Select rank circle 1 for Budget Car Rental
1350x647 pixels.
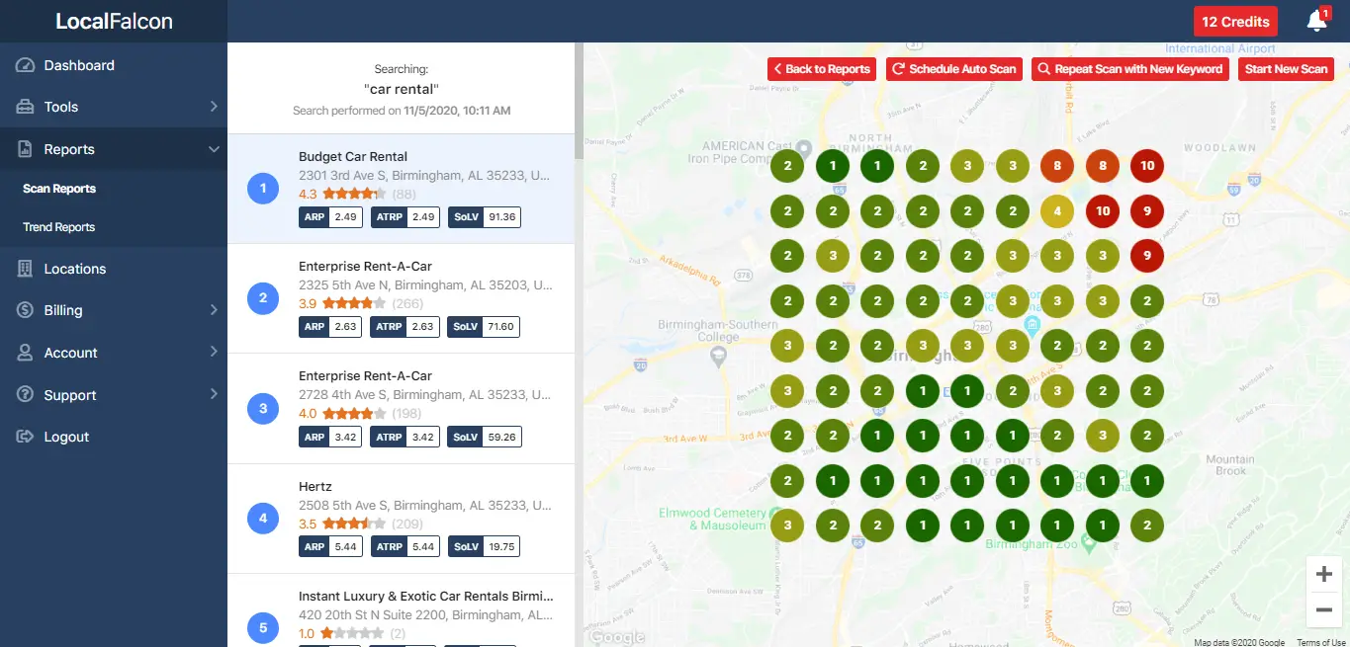263,188
